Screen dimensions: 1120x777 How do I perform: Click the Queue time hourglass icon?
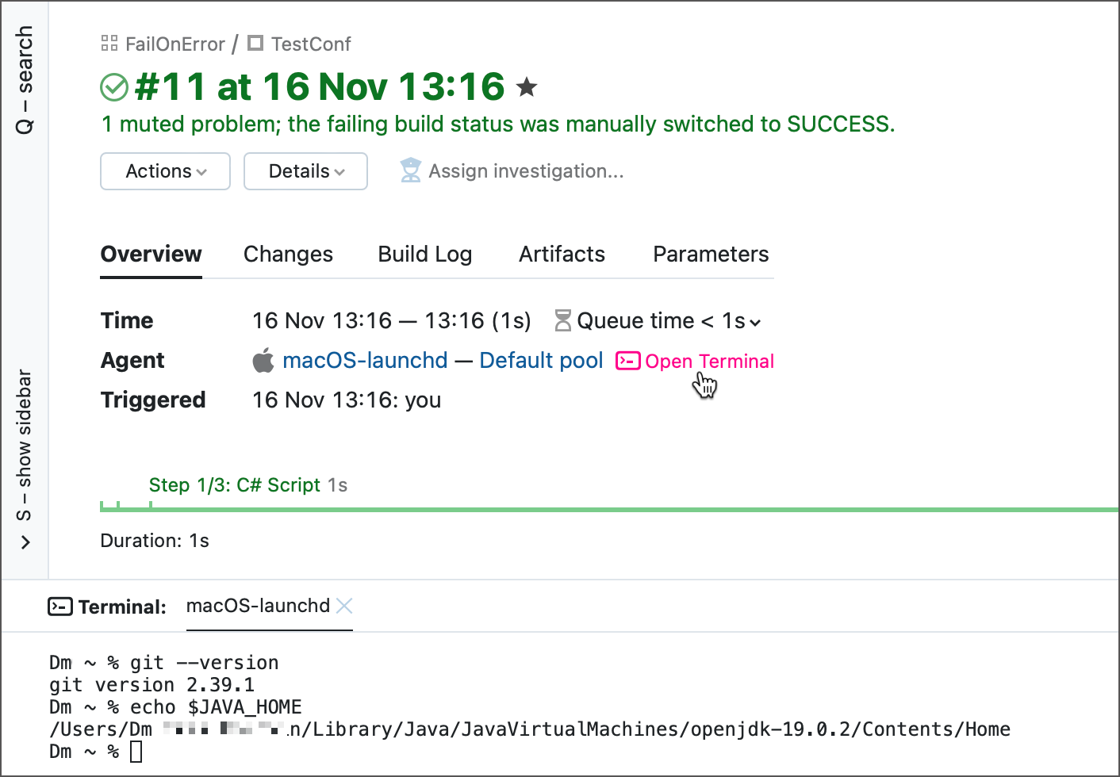(562, 321)
